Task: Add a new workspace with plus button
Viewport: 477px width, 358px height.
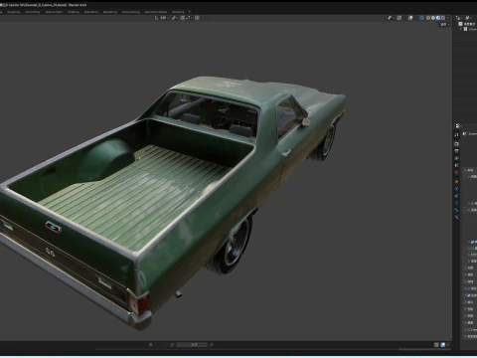Action: [189, 12]
